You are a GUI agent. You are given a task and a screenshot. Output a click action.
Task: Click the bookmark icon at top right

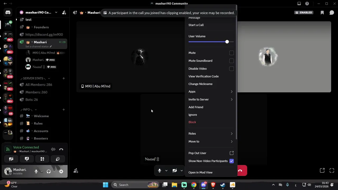(322, 12)
